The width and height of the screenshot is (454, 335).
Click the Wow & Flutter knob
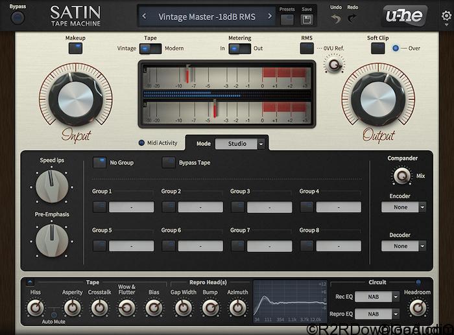click(126, 308)
